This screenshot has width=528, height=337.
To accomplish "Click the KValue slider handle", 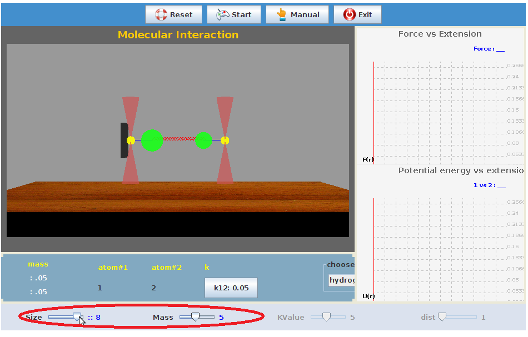I will pos(326,316).
